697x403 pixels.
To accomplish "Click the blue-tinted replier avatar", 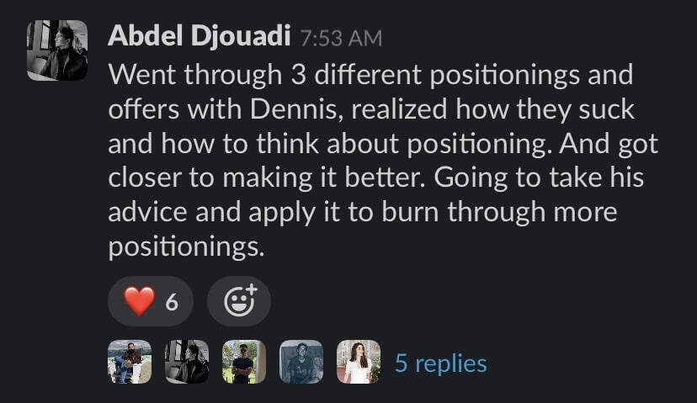I will tap(301, 362).
